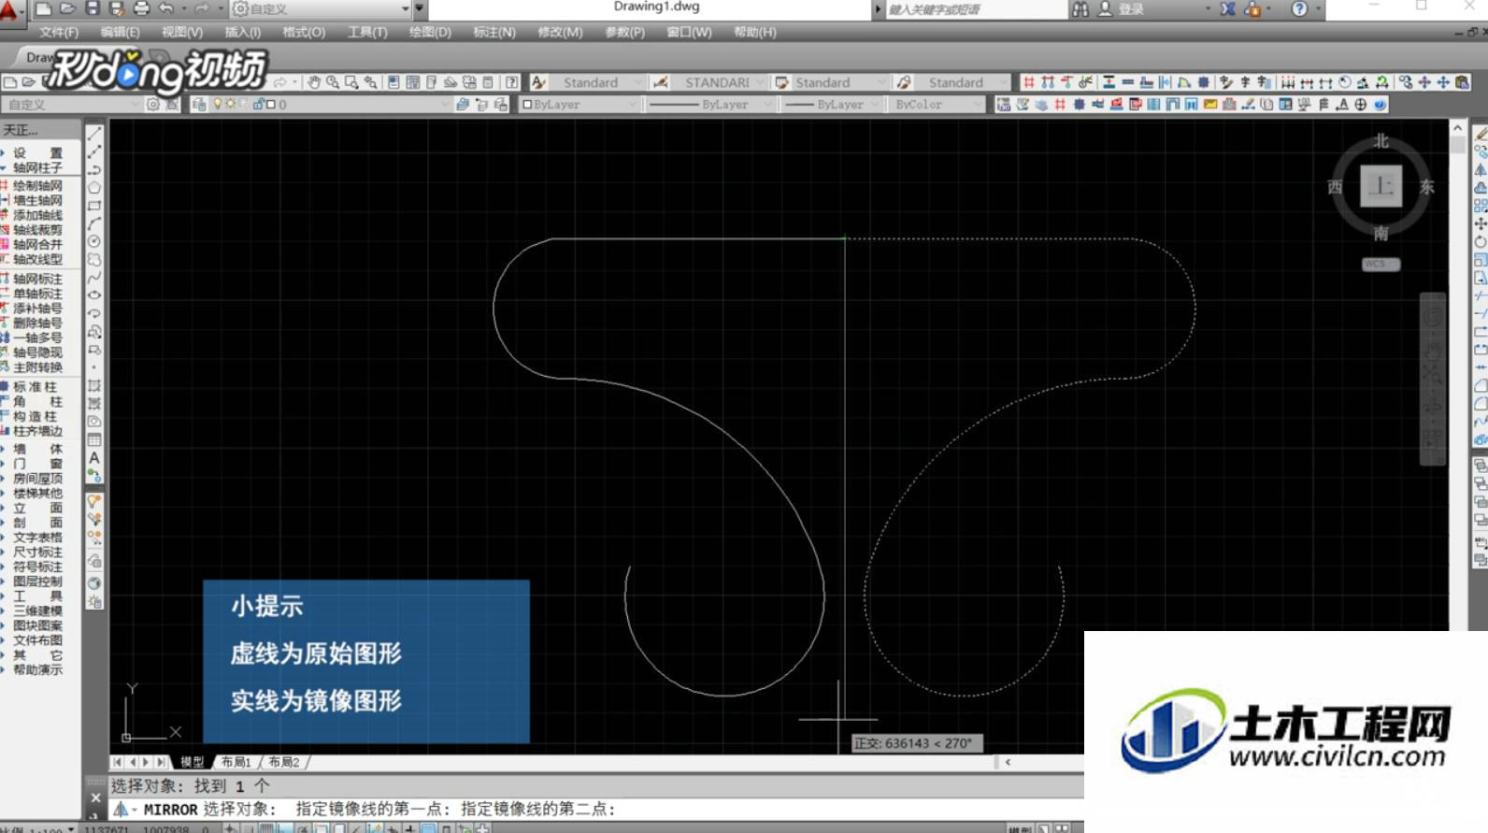1488x833 pixels.
Task: Open the 绘图(D) menu
Action: tap(430, 32)
